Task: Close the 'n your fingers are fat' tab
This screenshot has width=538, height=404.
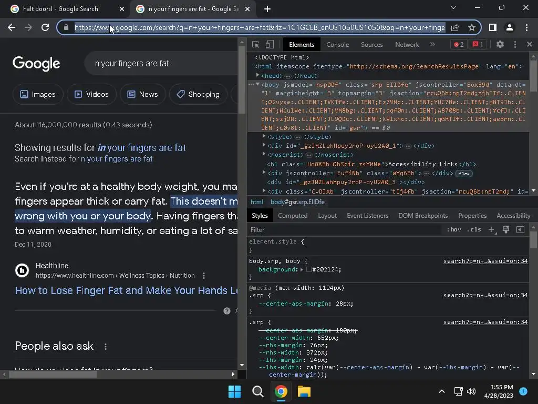Action: [x=247, y=9]
